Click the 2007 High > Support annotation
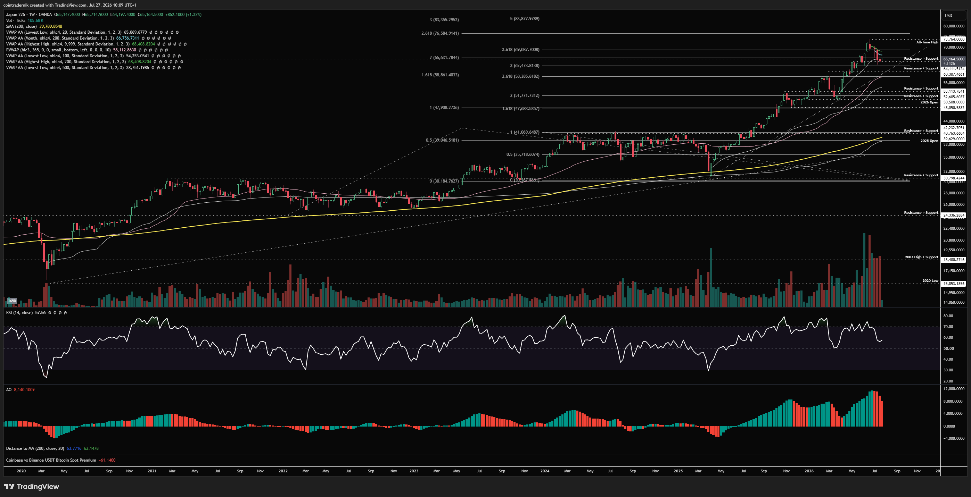 tap(921, 257)
